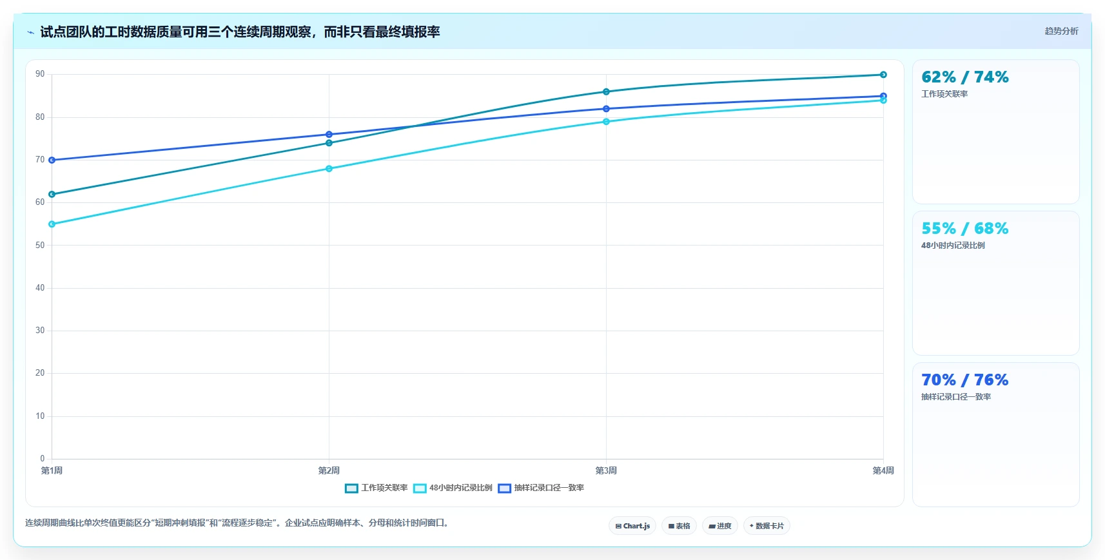The image size is (1105, 560).
Task: Click the 30 y-axis tick label
Action: 40,331
